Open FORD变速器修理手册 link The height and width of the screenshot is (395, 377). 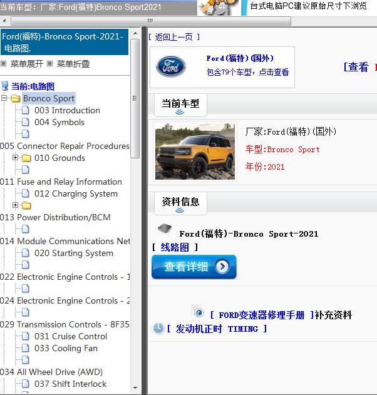pos(262,315)
